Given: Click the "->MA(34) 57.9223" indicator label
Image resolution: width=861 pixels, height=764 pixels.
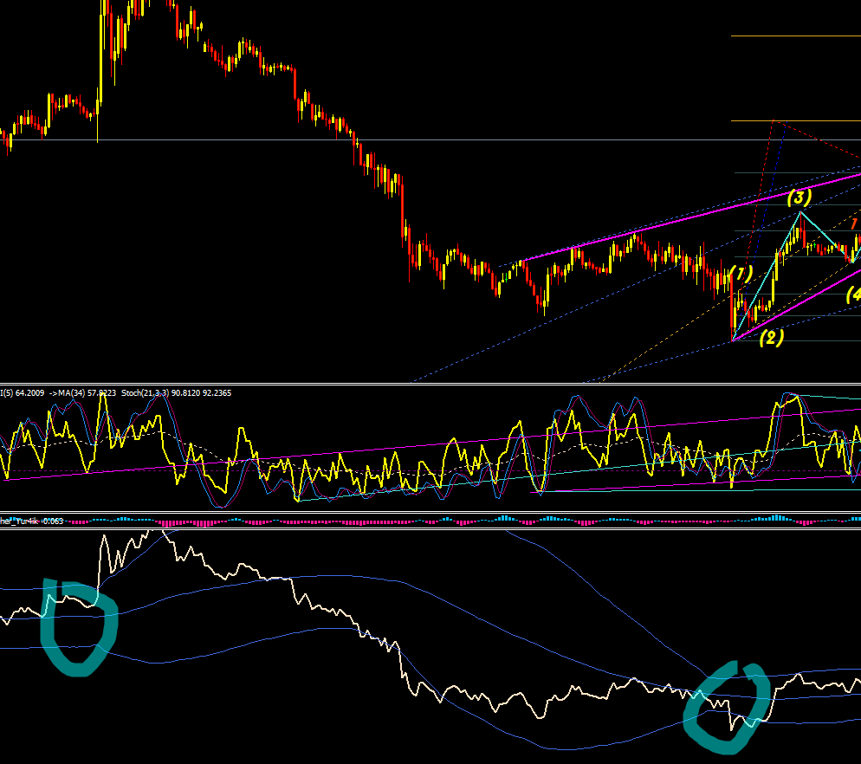Looking at the screenshot, I should tap(82, 392).
